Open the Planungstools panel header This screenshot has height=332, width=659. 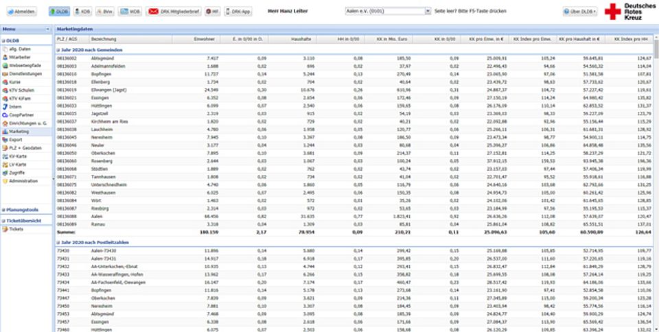[25, 209]
